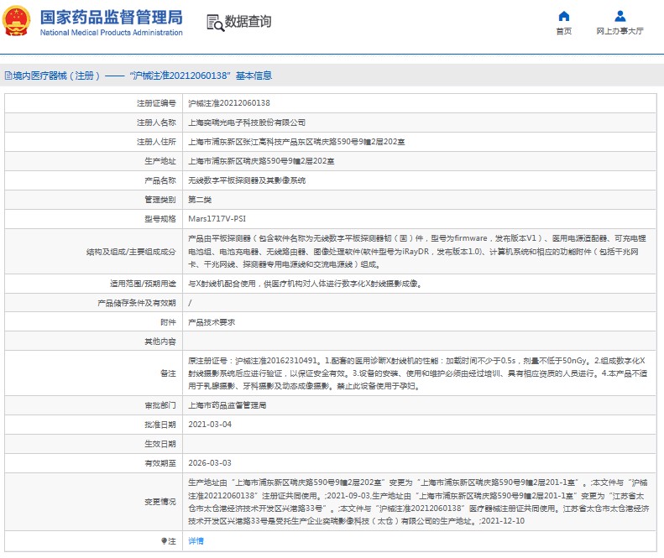The height and width of the screenshot is (558, 664).
Task: Click the 适用范围/预期用途 row label
Action: tap(143, 284)
